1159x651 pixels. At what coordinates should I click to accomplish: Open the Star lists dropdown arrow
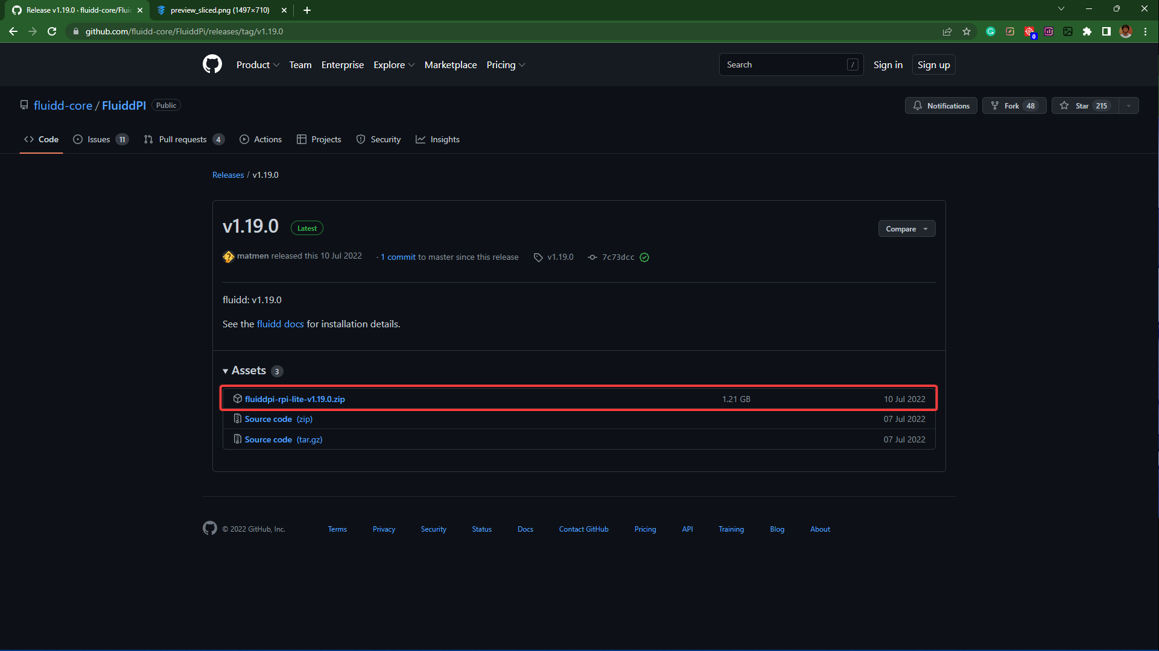1128,105
